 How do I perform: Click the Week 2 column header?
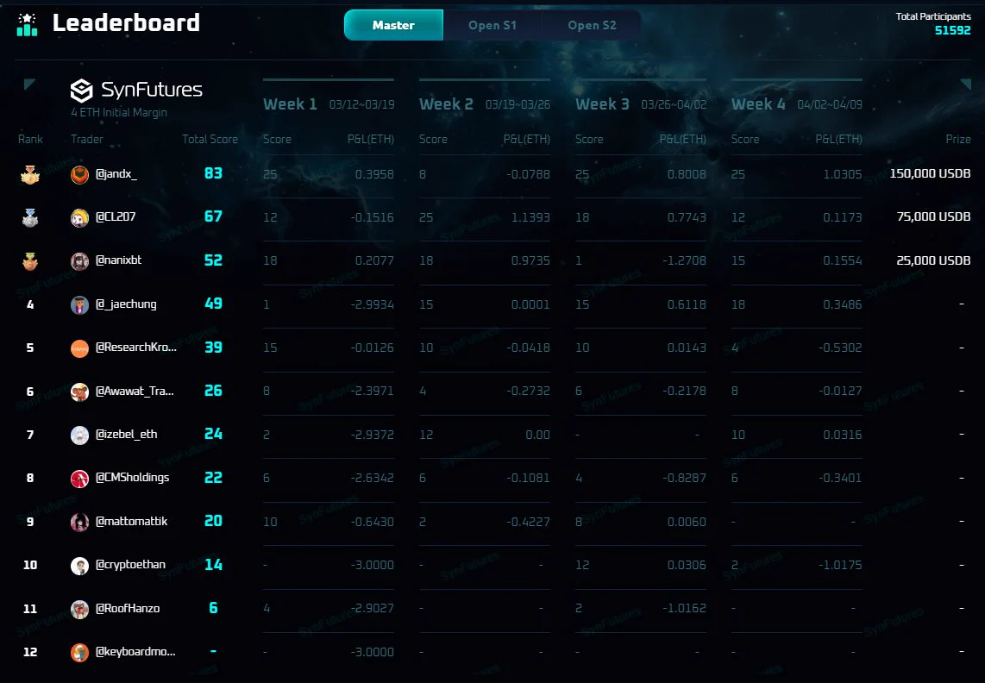[x=446, y=104]
